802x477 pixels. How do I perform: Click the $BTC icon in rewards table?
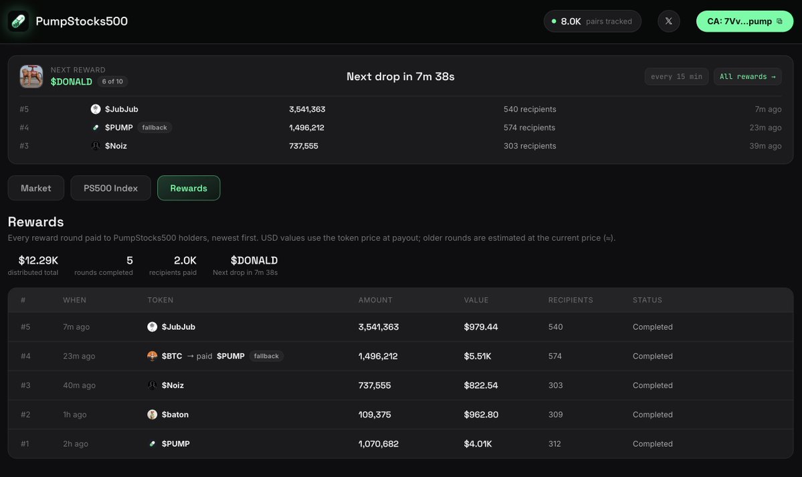[153, 356]
